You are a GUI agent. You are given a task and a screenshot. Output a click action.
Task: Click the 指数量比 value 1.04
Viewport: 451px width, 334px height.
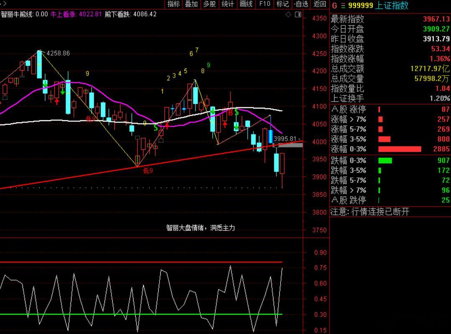[x=442, y=89]
